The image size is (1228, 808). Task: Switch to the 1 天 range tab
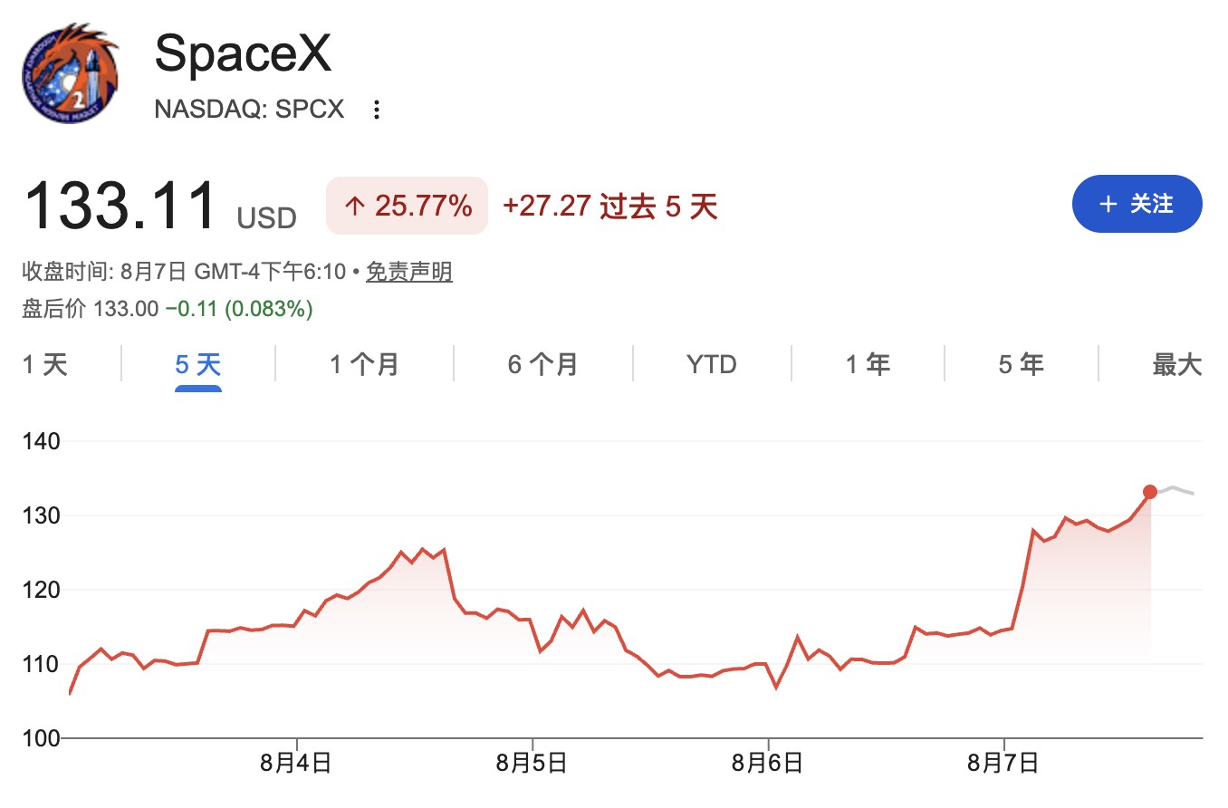point(45,365)
